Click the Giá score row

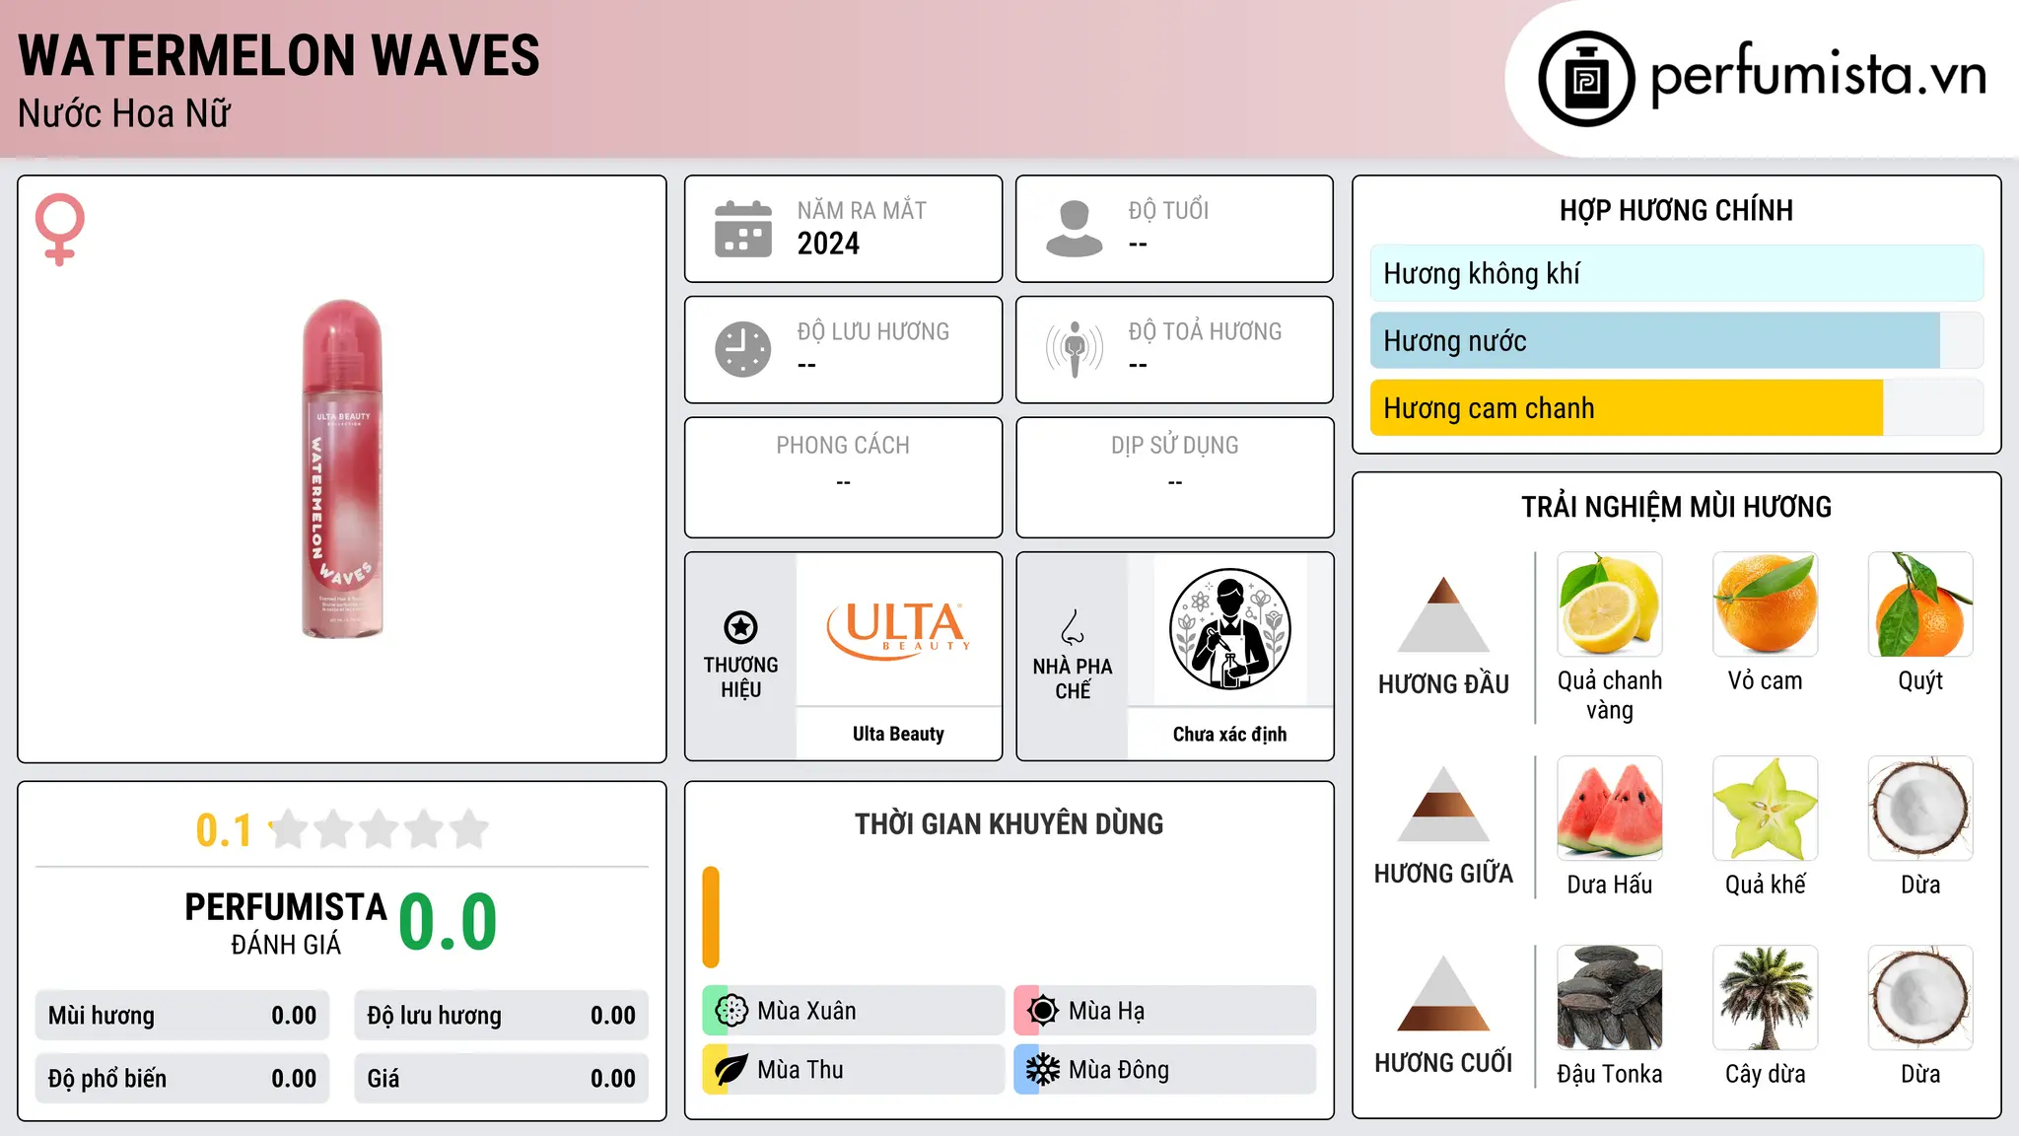pos(501,1079)
